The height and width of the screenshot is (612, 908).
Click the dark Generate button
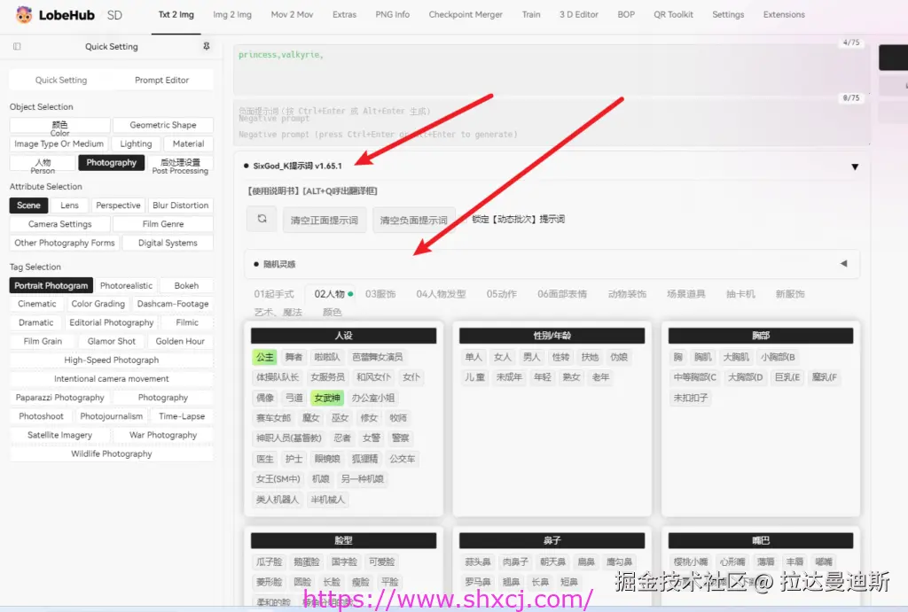(894, 58)
